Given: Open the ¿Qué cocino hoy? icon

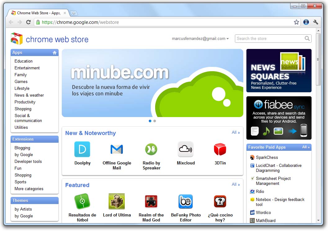Looking at the screenshot, I should point(220,201).
